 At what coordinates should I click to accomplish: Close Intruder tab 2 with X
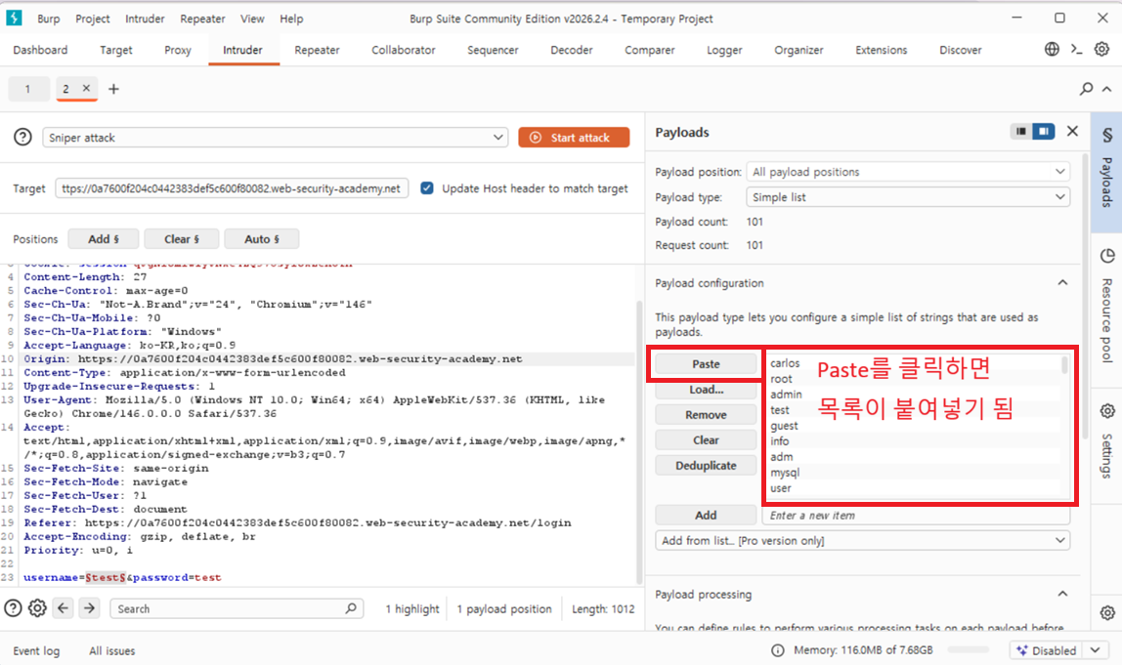86,88
